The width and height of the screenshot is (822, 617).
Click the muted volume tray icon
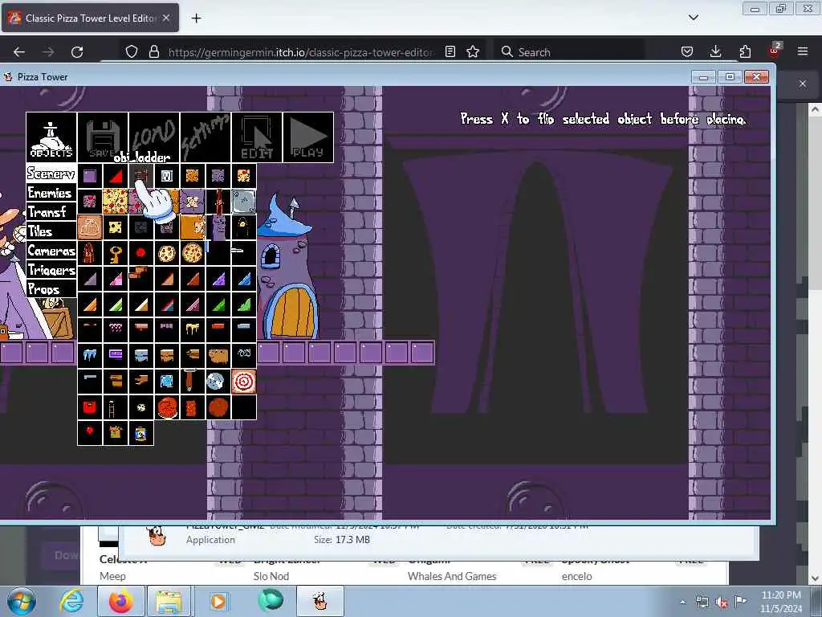(x=722, y=603)
